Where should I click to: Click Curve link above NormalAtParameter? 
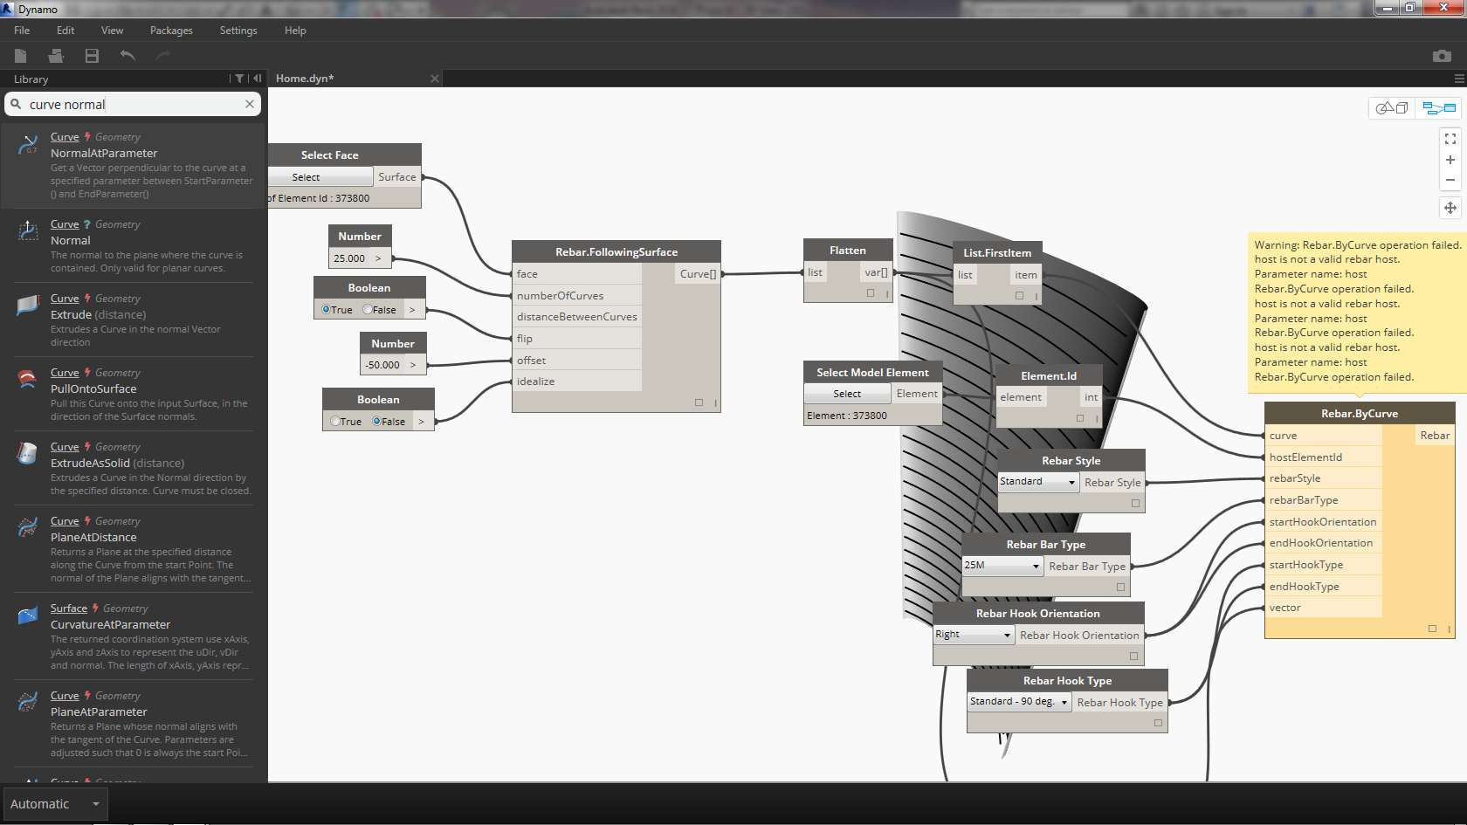pos(65,137)
